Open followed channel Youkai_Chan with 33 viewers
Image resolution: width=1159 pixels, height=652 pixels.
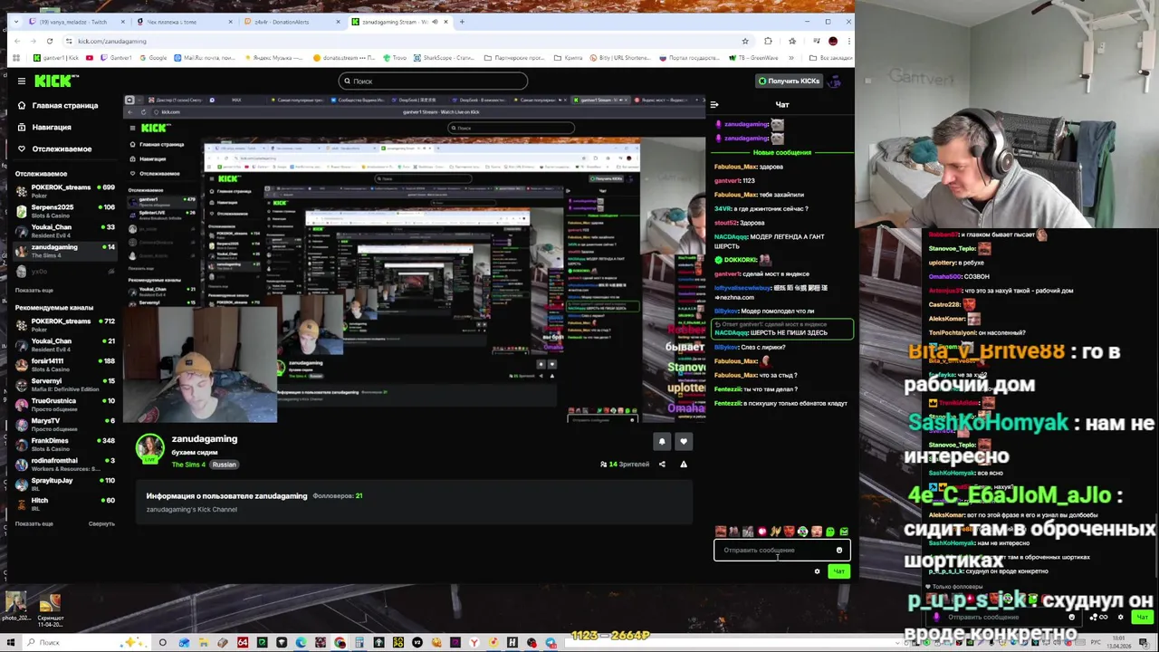pyautogui.click(x=65, y=230)
